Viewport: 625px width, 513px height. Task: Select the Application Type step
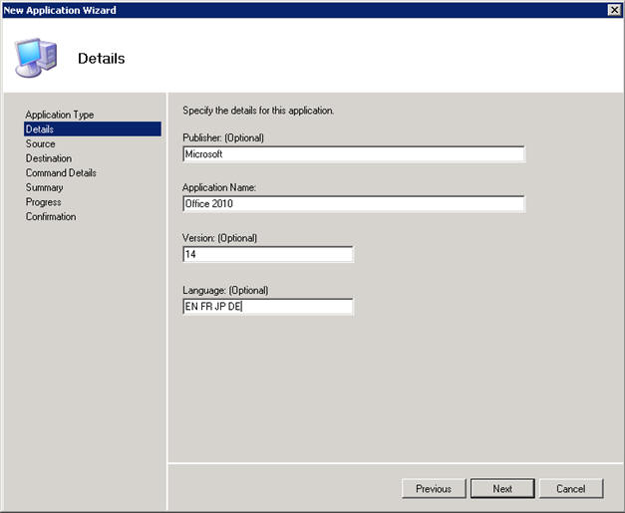point(60,115)
